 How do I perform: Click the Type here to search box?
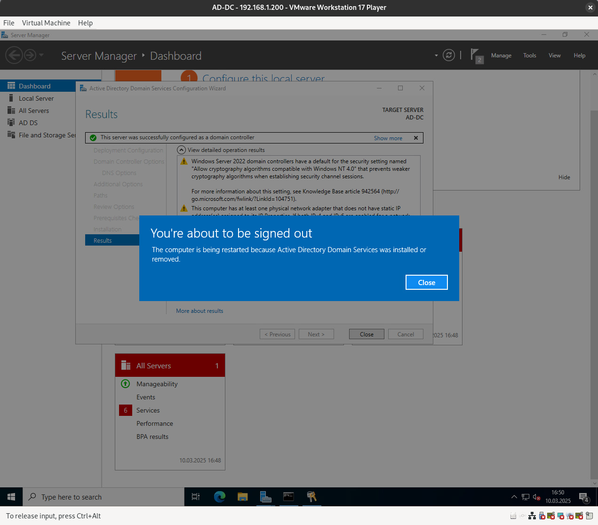point(104,497)
